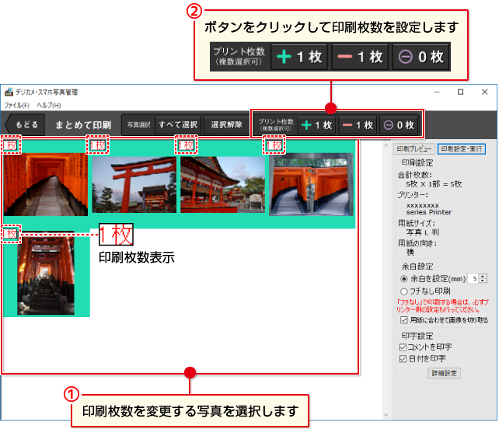Switch to the 印刷設定・実行 tab
This screenshot has width=499, height=429.
tap(461, 148)
